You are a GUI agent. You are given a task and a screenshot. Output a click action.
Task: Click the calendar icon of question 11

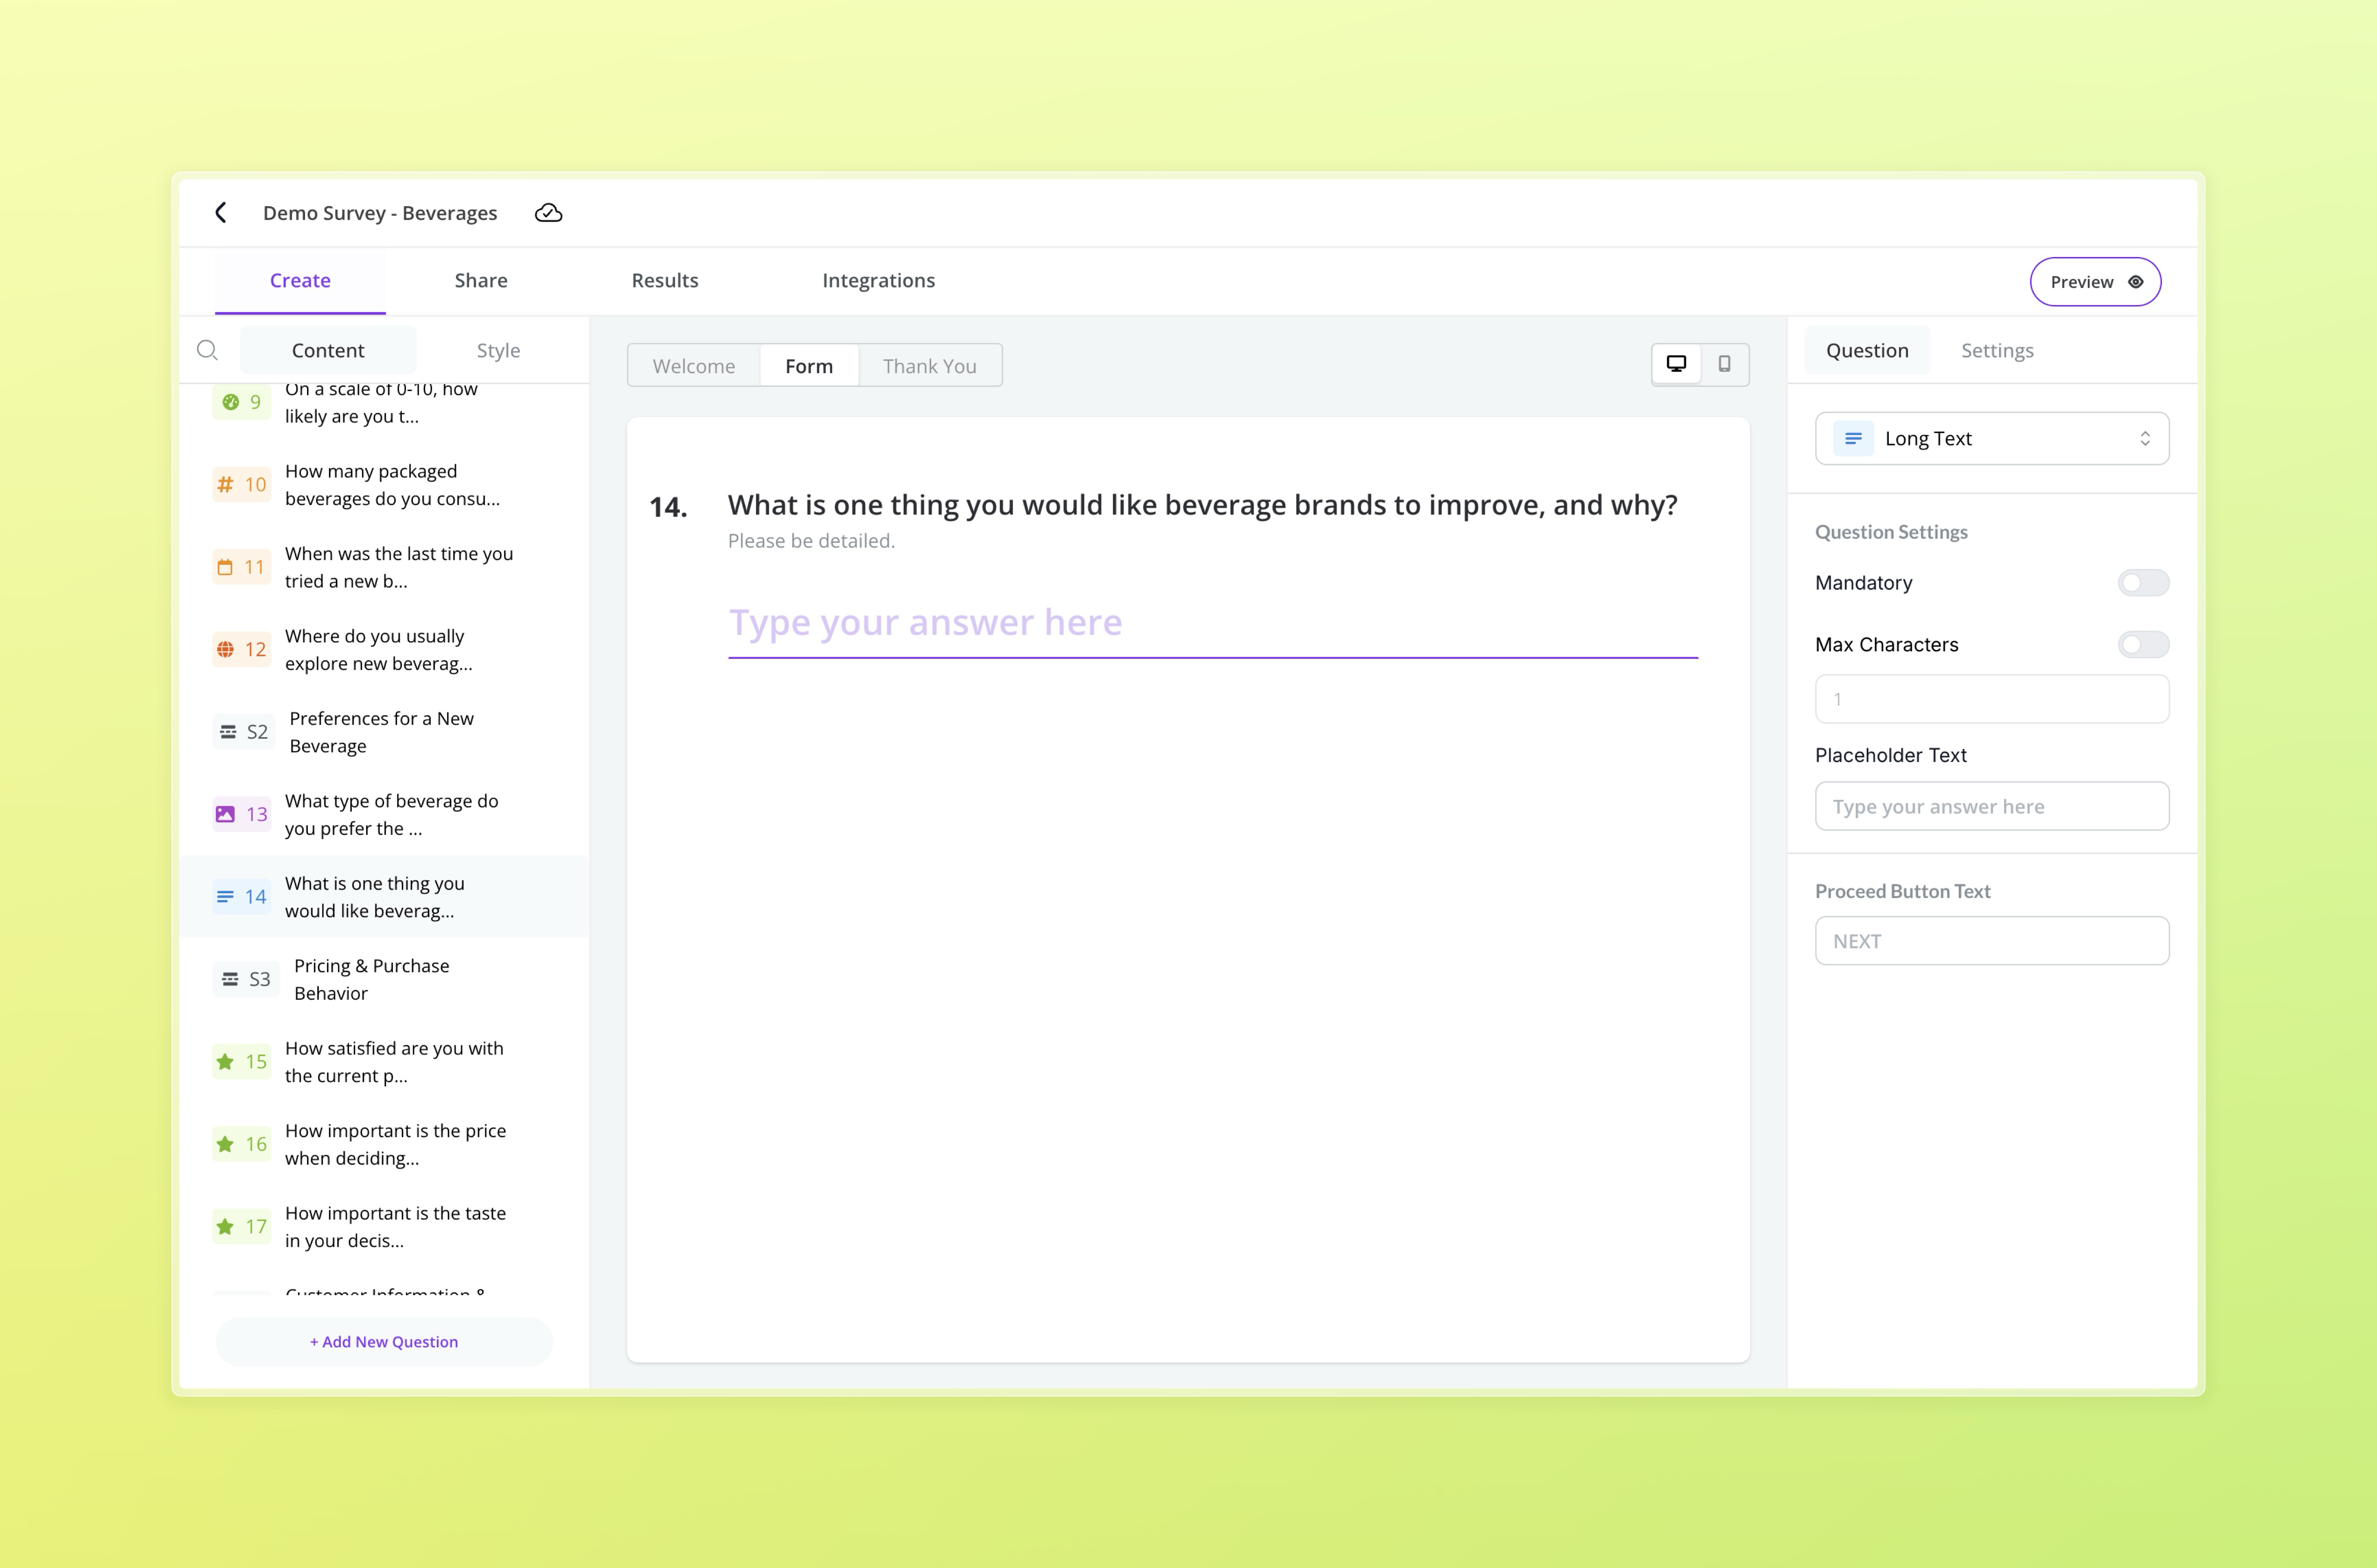226,567
